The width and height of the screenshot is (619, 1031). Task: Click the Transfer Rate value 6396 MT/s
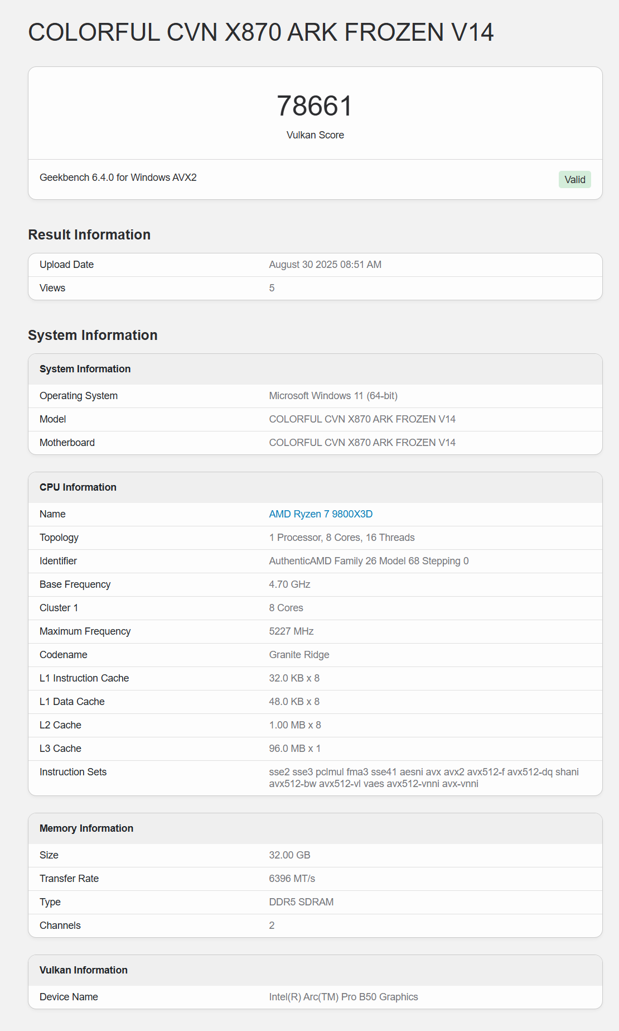pos(292,879)
